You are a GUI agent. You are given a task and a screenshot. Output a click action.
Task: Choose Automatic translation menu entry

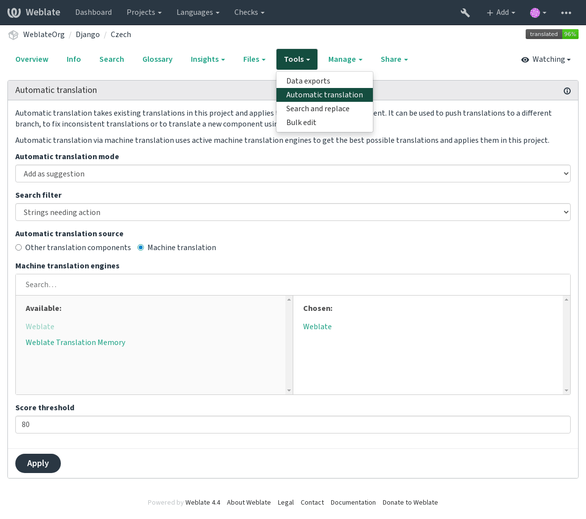click(324, 95)
